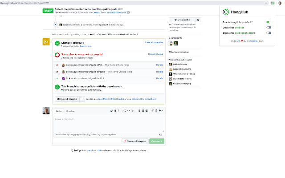This screenshot has width=285, height=178.
Task: Collapse checks with Hide all checks
Action: 155,54
